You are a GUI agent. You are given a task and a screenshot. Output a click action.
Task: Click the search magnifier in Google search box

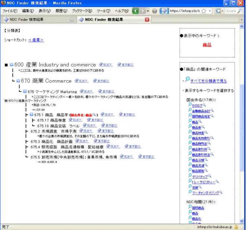tap(240, 11)
